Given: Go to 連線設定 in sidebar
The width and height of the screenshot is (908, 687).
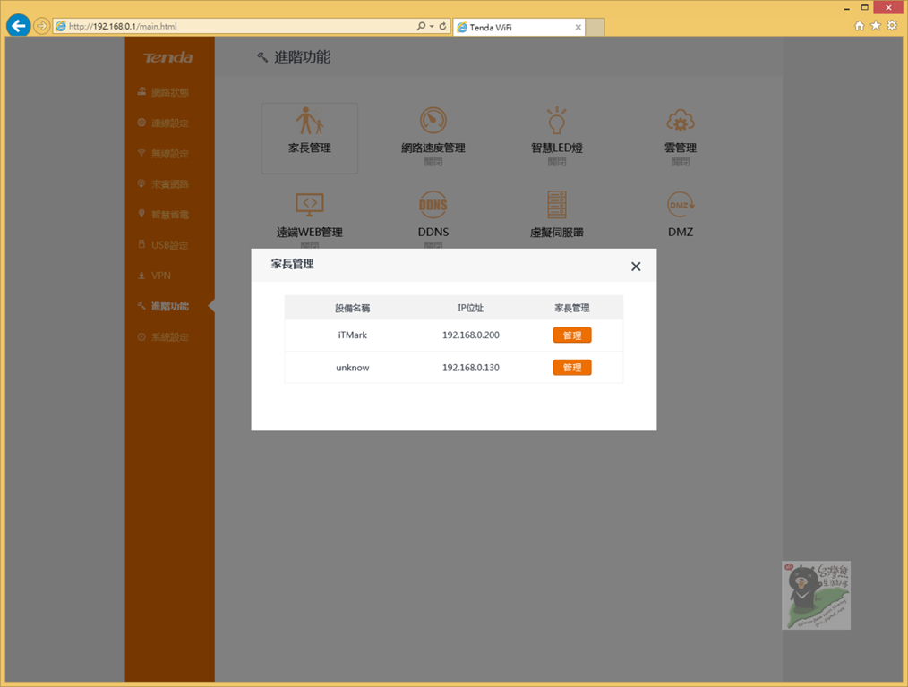Looking at the screenshot, I should (163, 123).
